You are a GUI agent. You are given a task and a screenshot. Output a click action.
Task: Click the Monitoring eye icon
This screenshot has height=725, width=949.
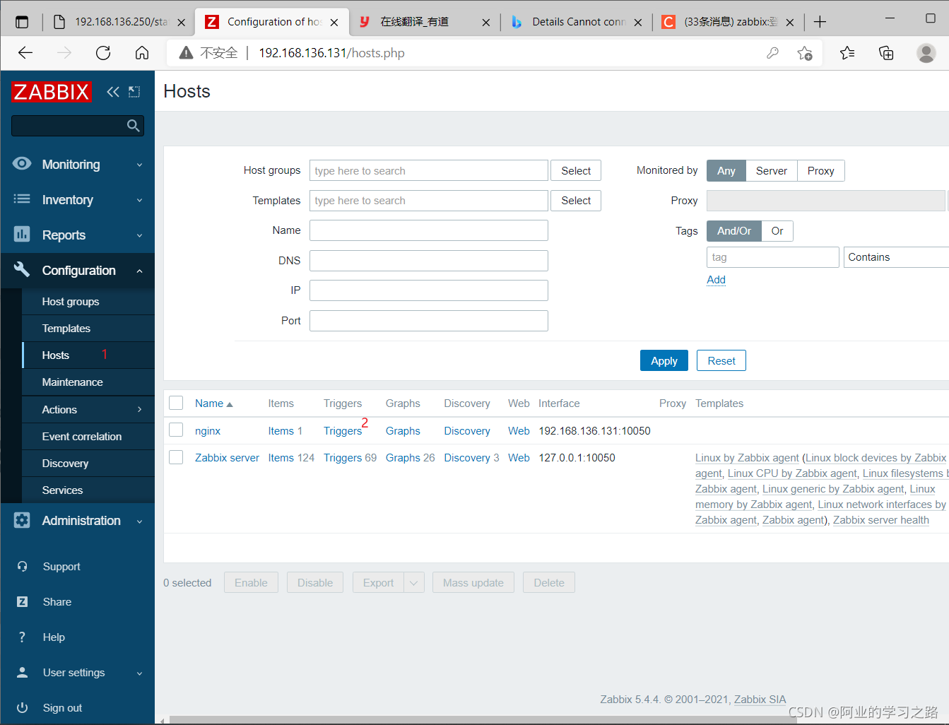22,164
